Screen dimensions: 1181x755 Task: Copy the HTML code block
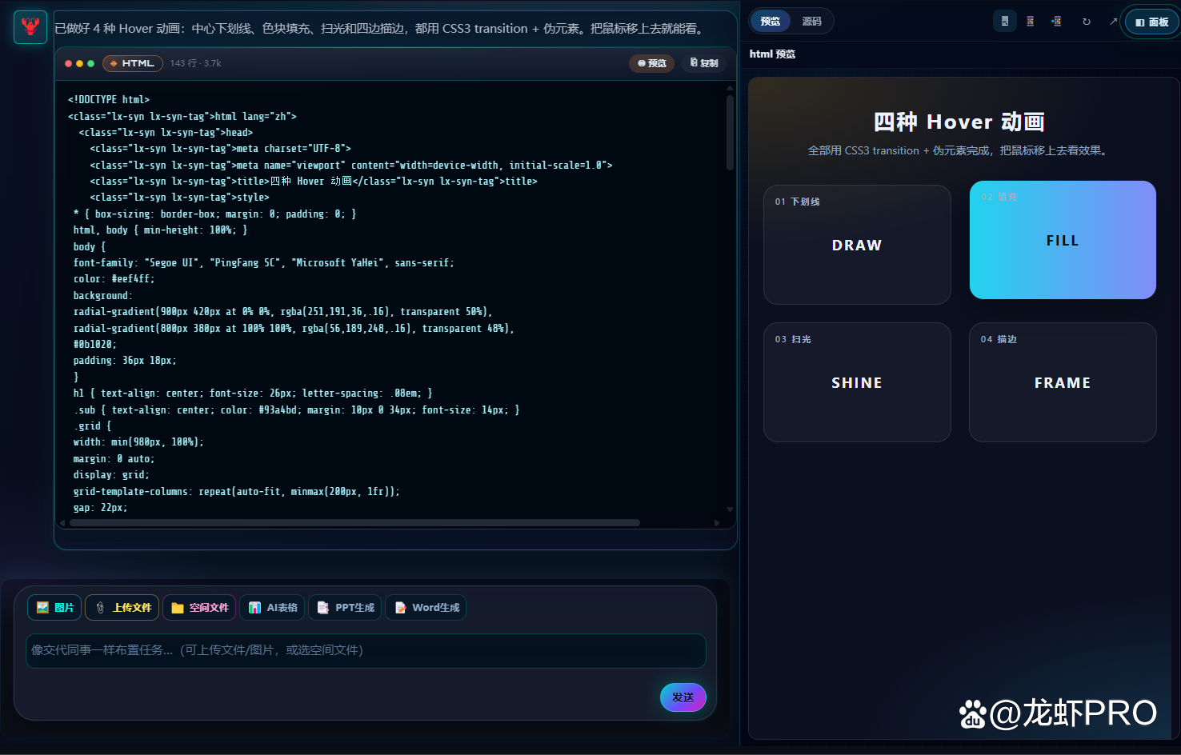click(x=704, y=63)
